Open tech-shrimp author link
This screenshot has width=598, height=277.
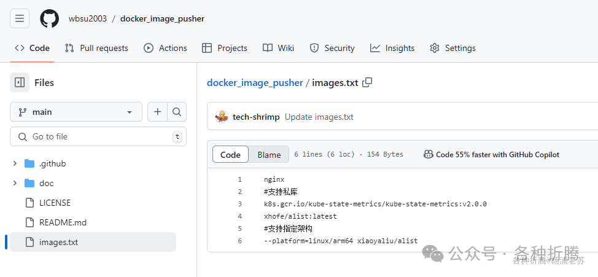[256, 117]
